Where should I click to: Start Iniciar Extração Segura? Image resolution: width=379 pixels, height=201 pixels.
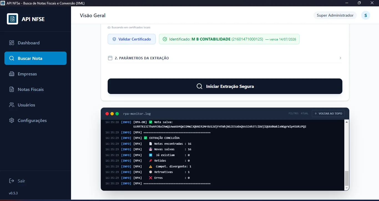tap(225, 86)
